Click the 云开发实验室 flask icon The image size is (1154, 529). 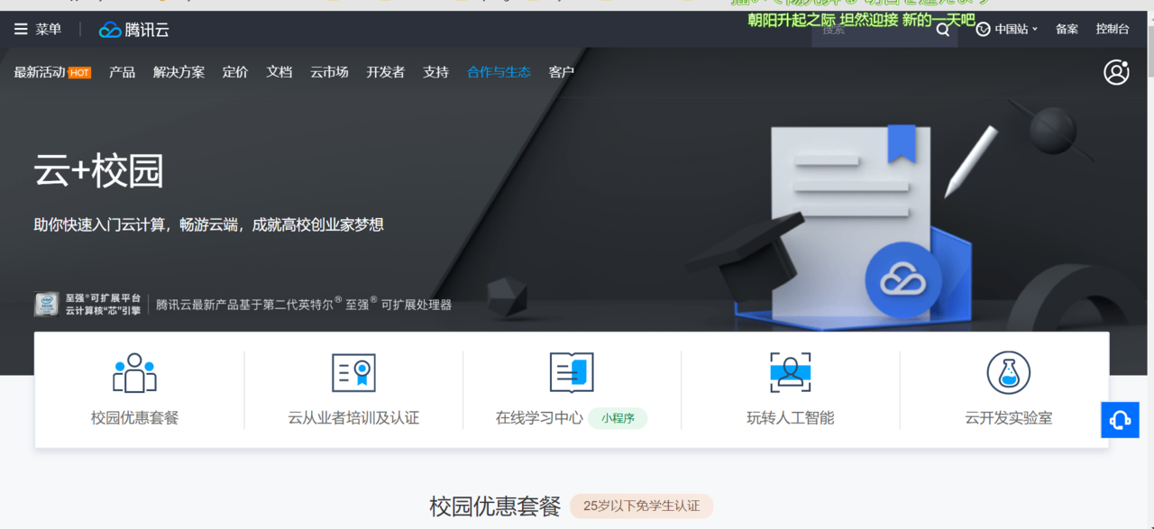(1009, 373)
